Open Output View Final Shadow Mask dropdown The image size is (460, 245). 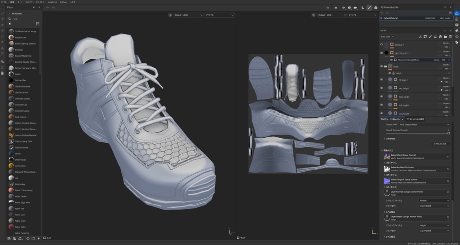click(x=424, y=125)
